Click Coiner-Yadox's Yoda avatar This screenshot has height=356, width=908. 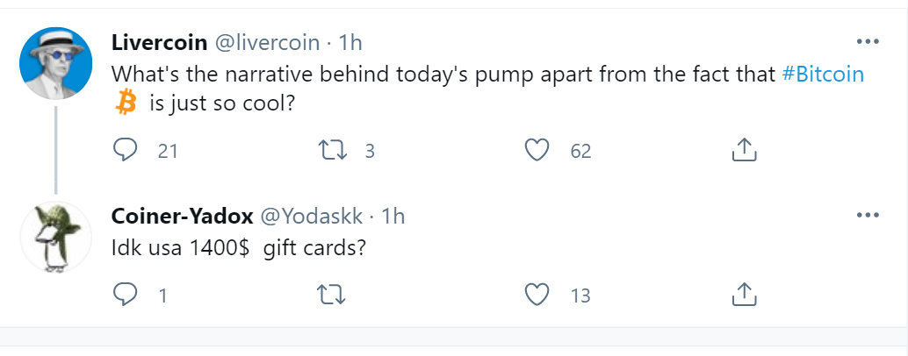pyautogui.click(x=55, y=237)
